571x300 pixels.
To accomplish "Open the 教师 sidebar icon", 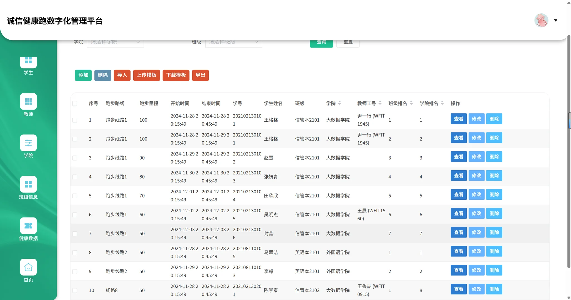I will coord(28,101).
